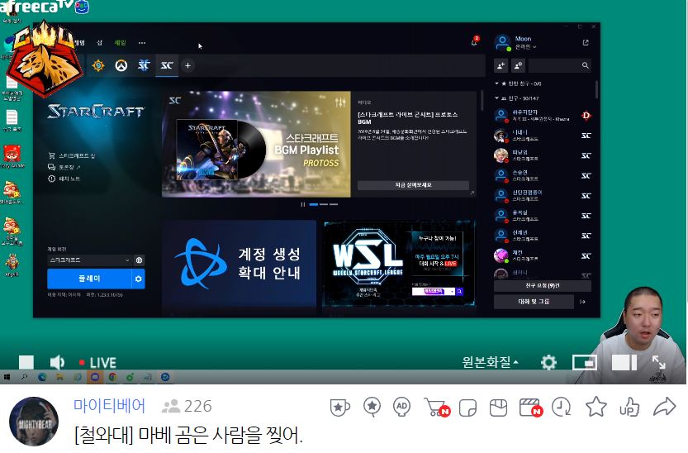
Task: Open the sticker icon
Action: click(x=467, y=408)
